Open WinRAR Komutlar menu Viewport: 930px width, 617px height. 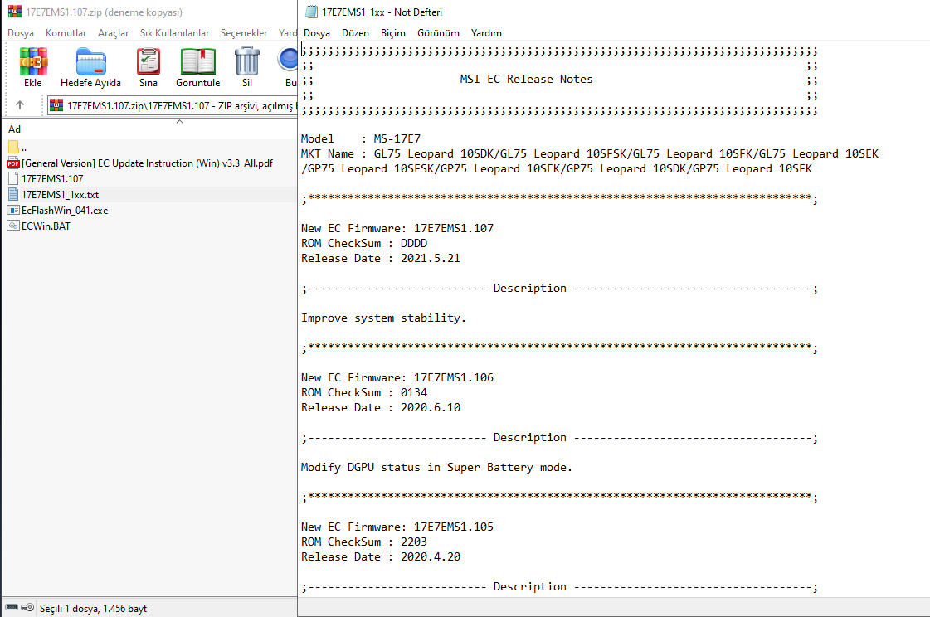pos(66,33)
